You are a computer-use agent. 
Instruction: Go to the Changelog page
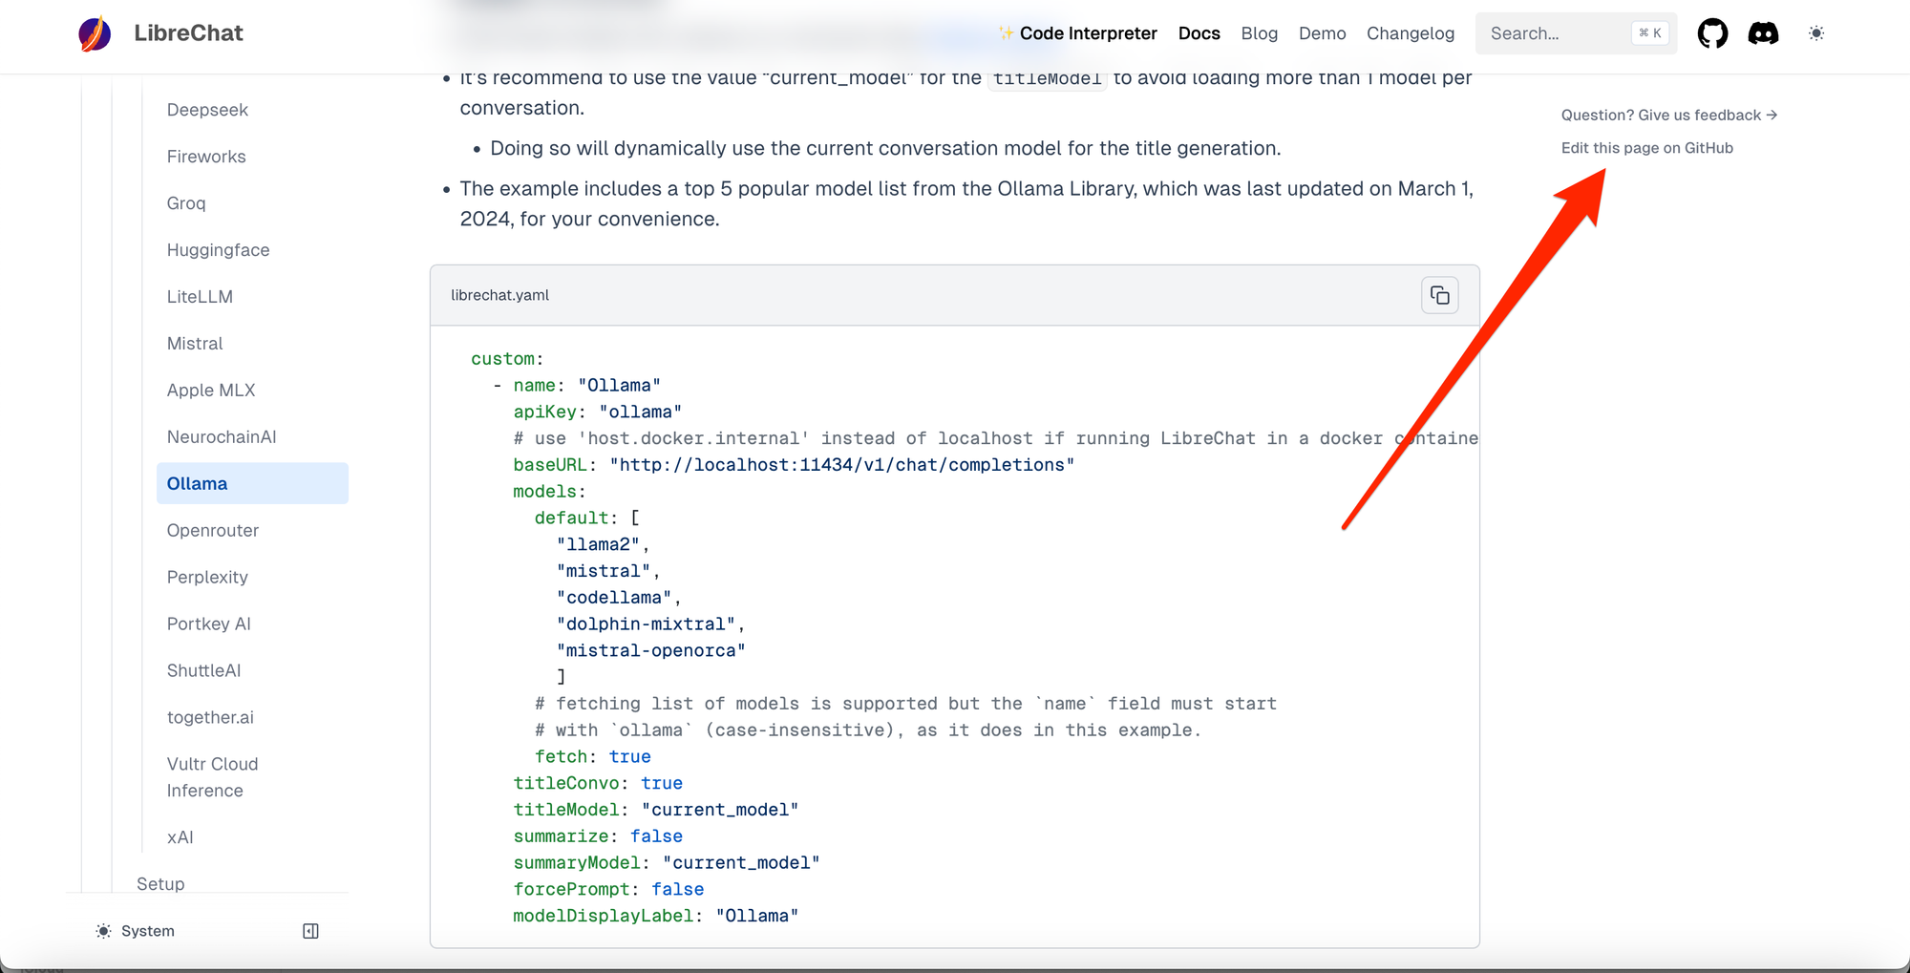(x=1411, y=33)
